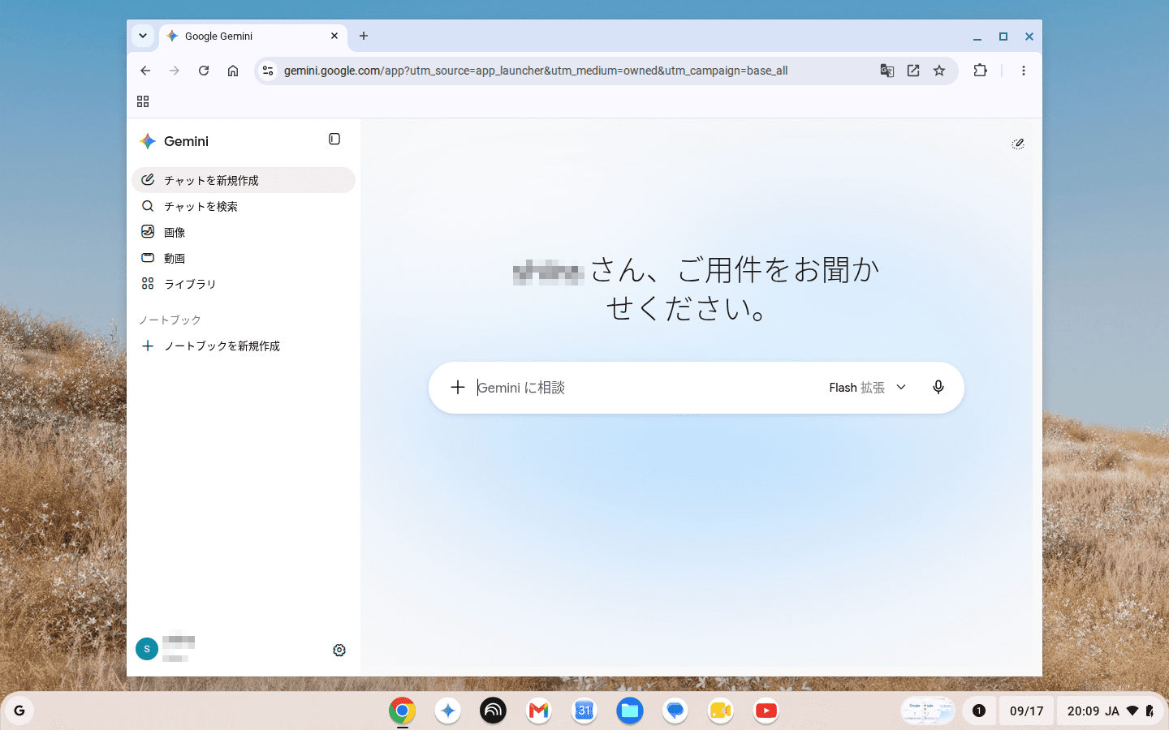Collapse the Gemini sidebar panel
Screen dimensions: 1169x730
(x=334, y=140)
